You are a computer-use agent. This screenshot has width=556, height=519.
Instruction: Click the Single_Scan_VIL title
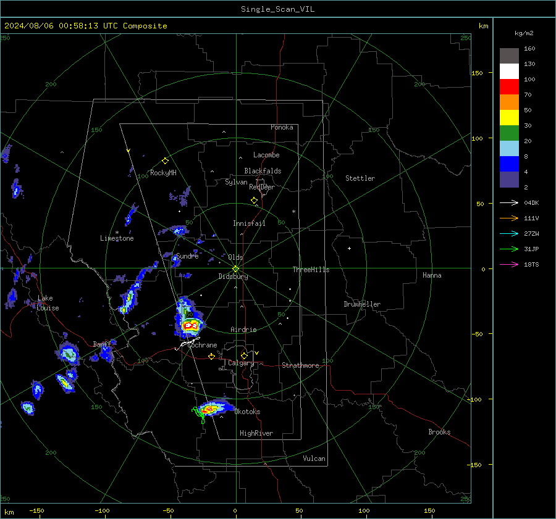click(277, 9)
